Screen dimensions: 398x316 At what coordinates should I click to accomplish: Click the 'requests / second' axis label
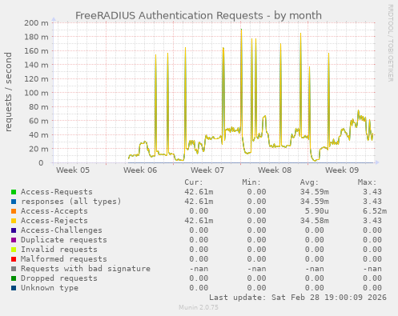pos(8,92)
